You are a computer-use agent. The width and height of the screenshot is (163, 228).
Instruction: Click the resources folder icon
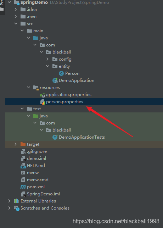click(36, 88)
